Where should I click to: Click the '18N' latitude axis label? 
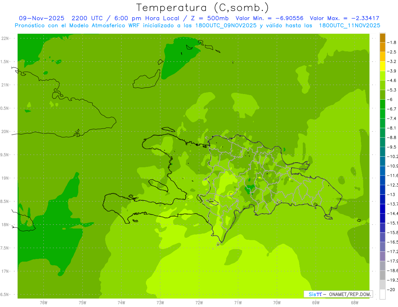(x=6, y=225)
